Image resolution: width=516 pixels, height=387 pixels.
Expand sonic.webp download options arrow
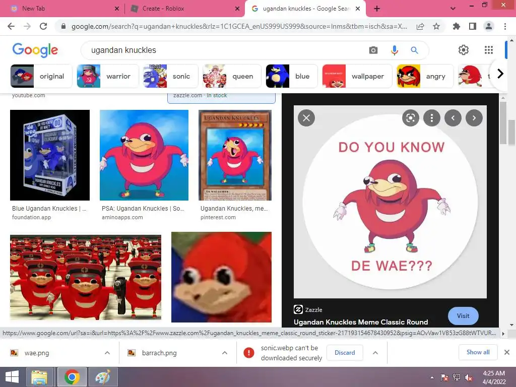pyautogui.click(x=375, y=353)
